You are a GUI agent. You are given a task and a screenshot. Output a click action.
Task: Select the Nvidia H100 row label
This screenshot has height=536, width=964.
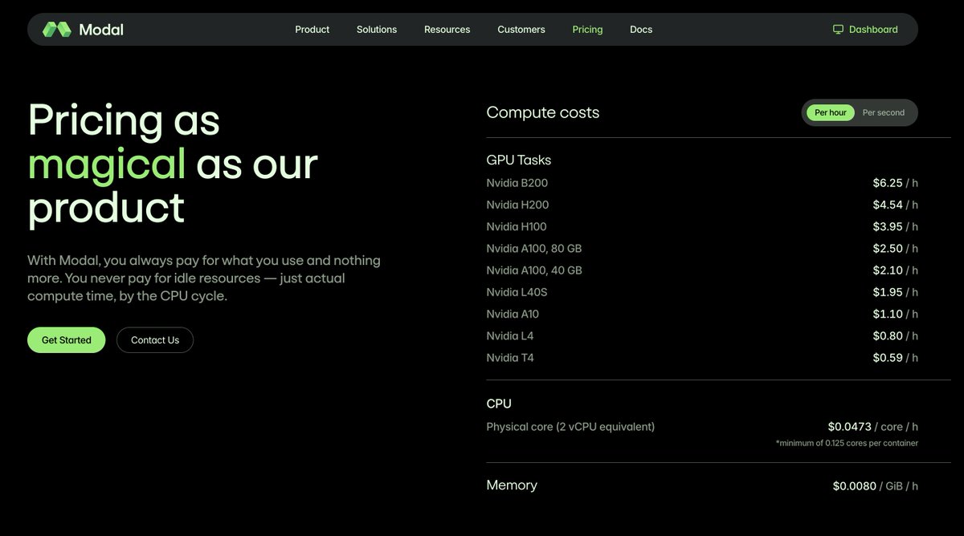click(517, 226)
